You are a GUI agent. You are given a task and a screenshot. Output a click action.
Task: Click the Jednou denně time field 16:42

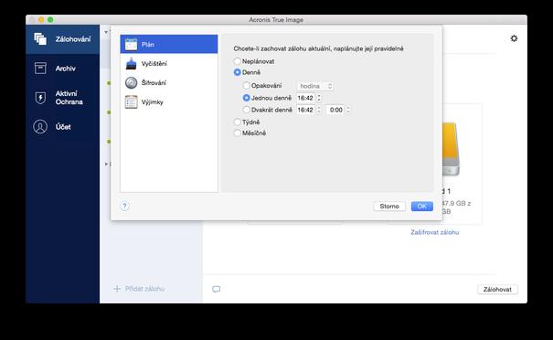pos(305,98)
